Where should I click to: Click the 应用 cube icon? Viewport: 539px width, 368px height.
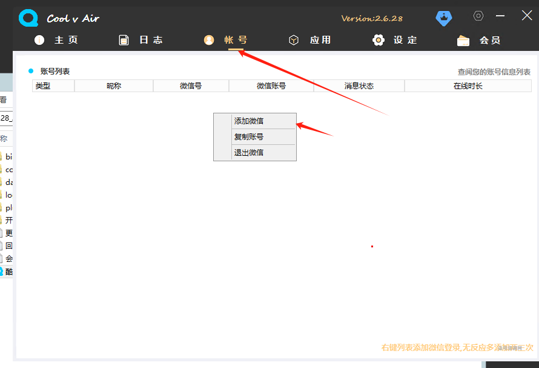tap(294, 40)
